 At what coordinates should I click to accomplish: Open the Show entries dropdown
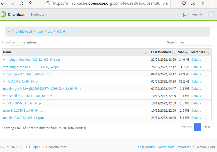coord(18,42)
